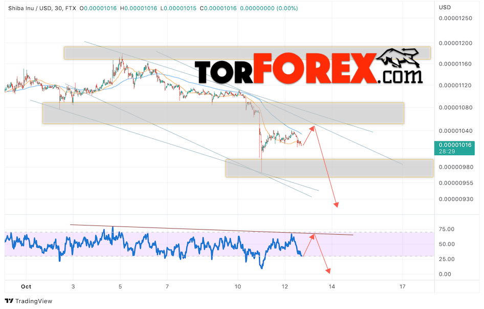Click the 0.00000980 price axis label

(455, 167)
